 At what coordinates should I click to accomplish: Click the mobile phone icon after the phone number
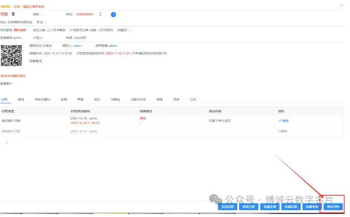100,14
